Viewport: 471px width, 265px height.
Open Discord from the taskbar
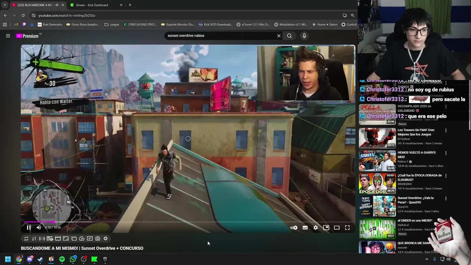(29, 259)
